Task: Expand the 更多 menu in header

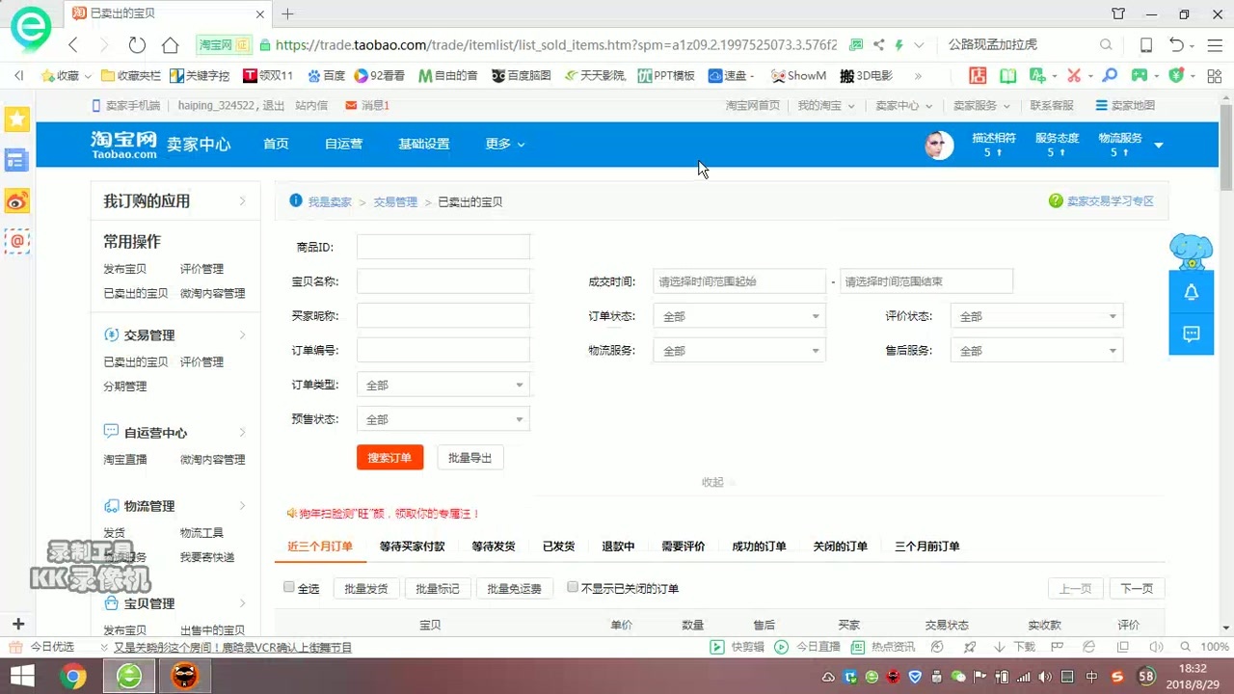Action: tap(505, 144)
